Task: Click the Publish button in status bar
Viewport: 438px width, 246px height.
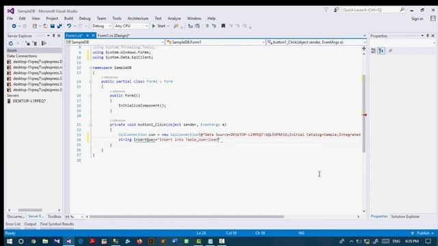Action: 423,233
